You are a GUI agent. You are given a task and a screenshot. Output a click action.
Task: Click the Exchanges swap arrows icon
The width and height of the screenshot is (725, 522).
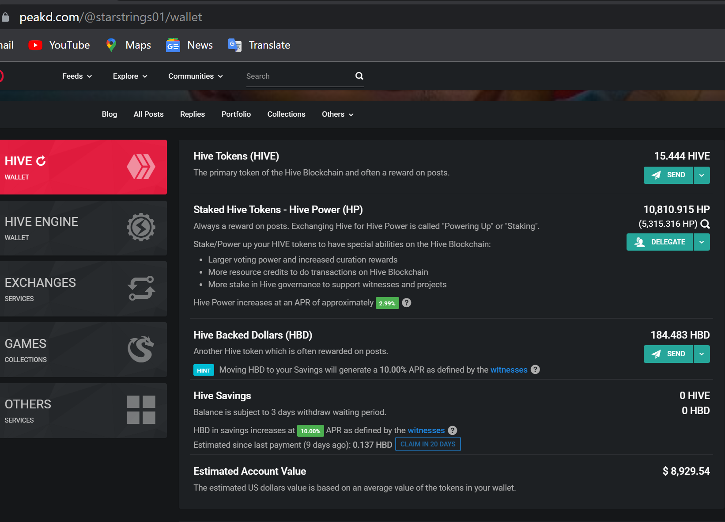click(x=141, y=288)
